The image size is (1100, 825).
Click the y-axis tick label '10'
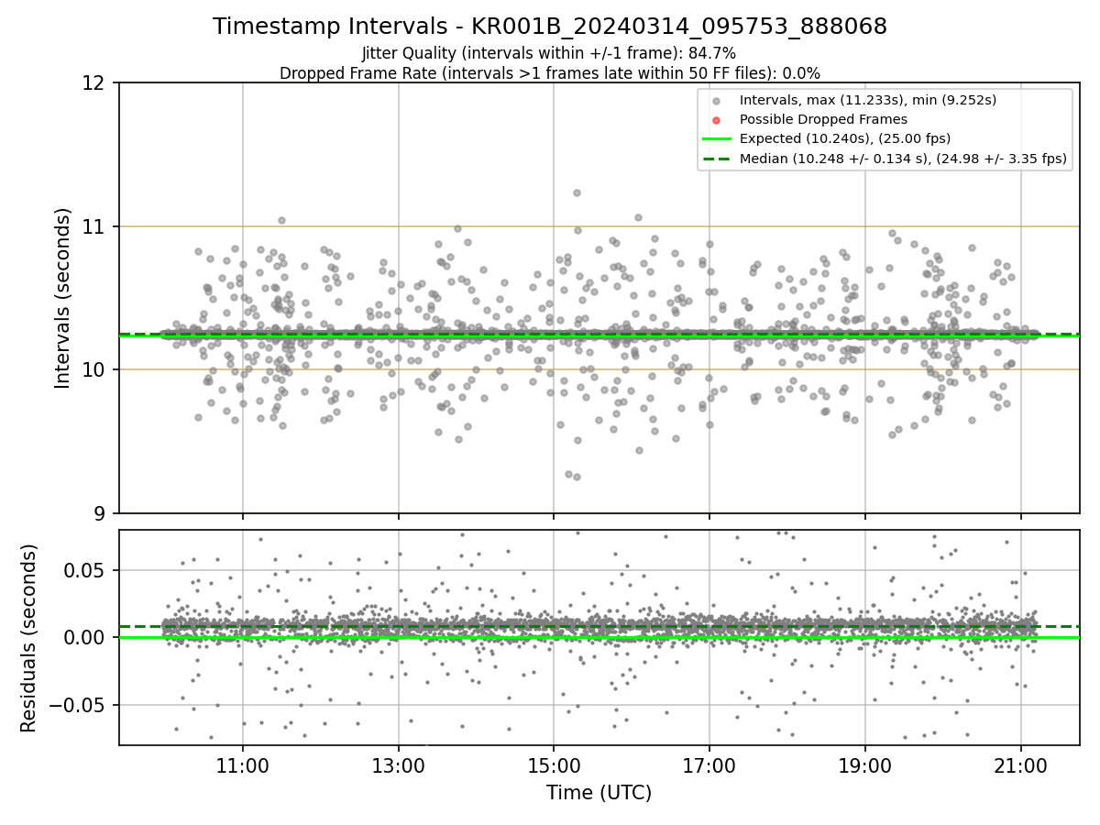click(x=95, y=369)
